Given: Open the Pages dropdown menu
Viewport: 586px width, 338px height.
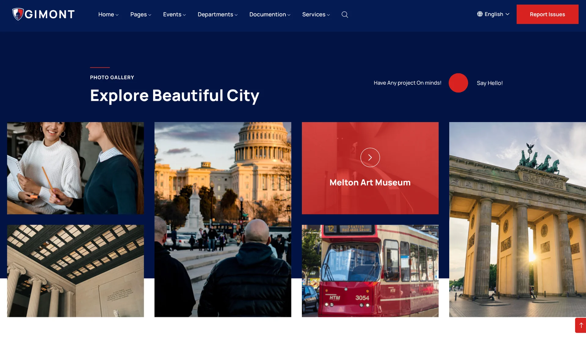Looking at the screenshot, I should (140, 15).
